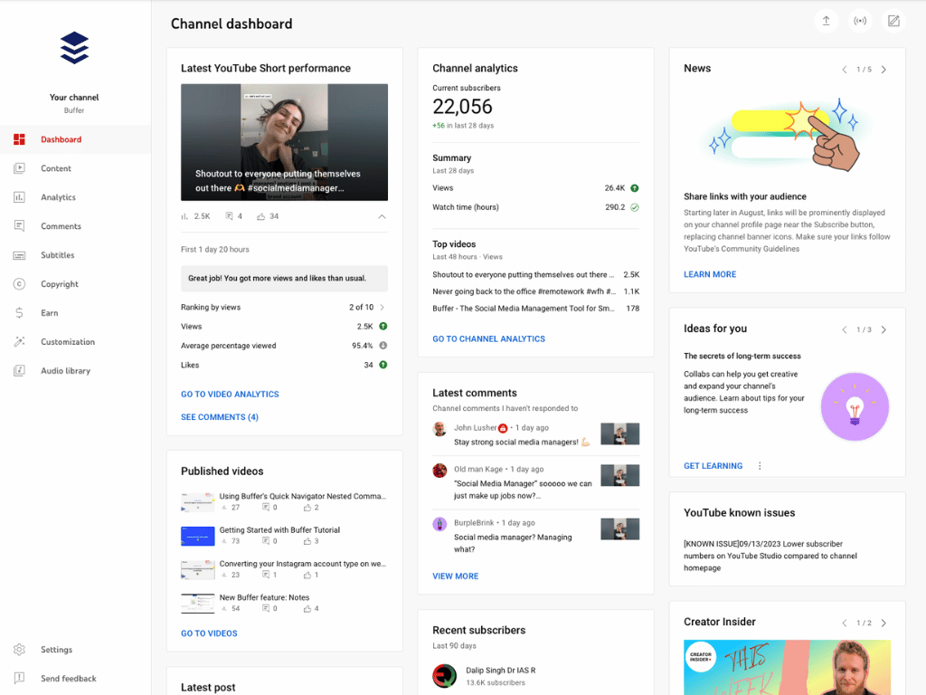Show the next News card
Viewport: 926px width, 695px height.
(x=884, y=68)
